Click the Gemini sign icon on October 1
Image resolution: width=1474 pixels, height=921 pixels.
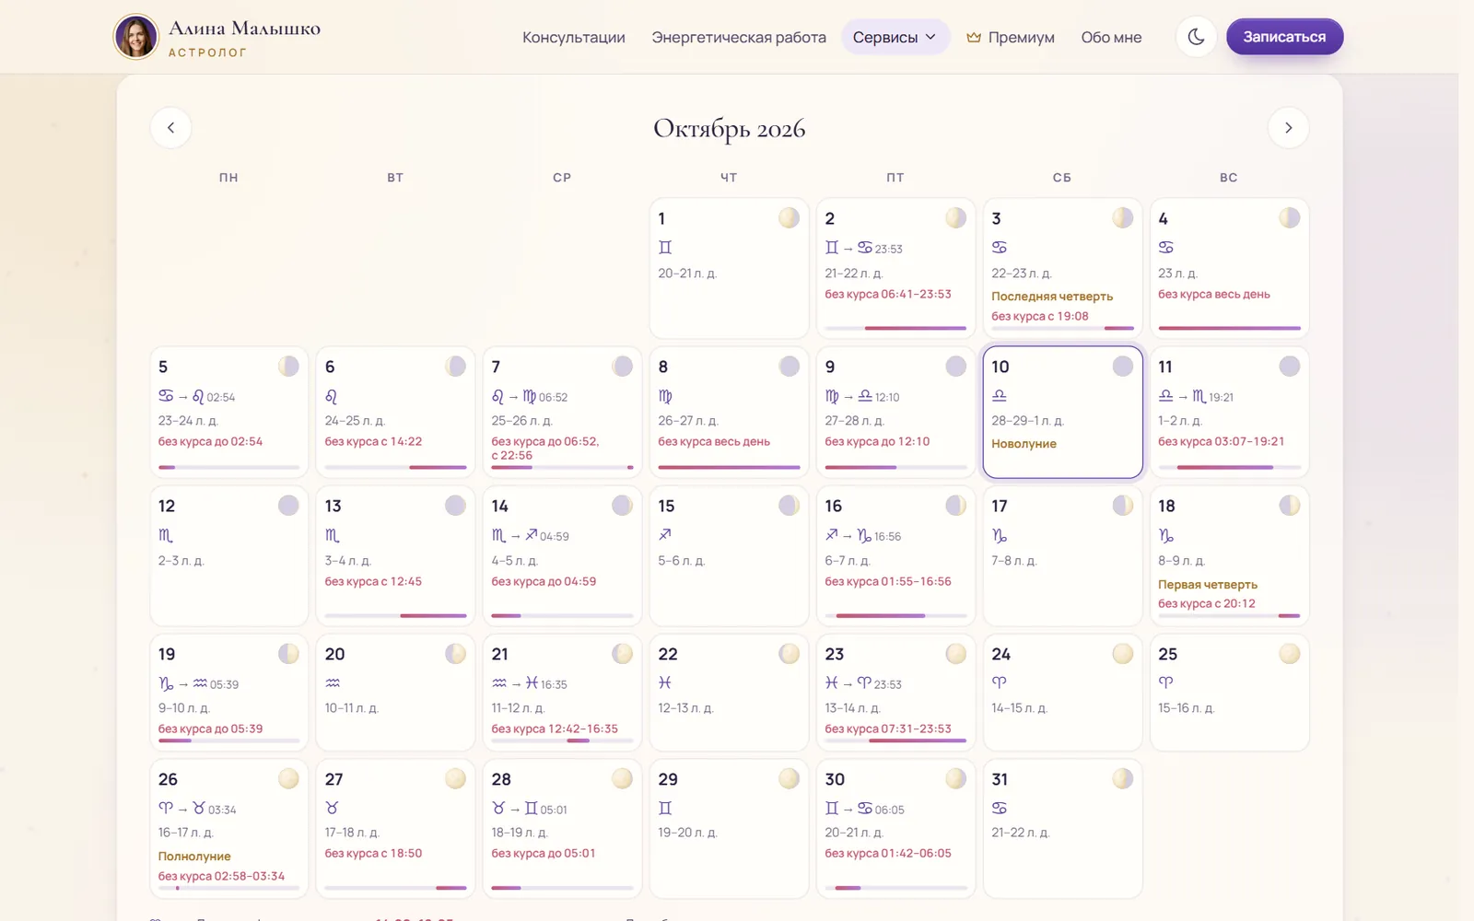coord(665,247)
